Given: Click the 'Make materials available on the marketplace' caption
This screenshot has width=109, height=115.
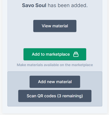Looking at the screenshot, I should tap(55, 65).
